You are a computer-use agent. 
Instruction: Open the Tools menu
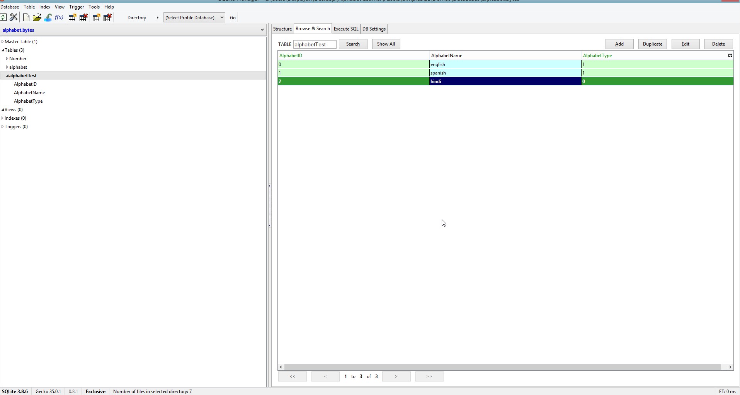(94, 7)
